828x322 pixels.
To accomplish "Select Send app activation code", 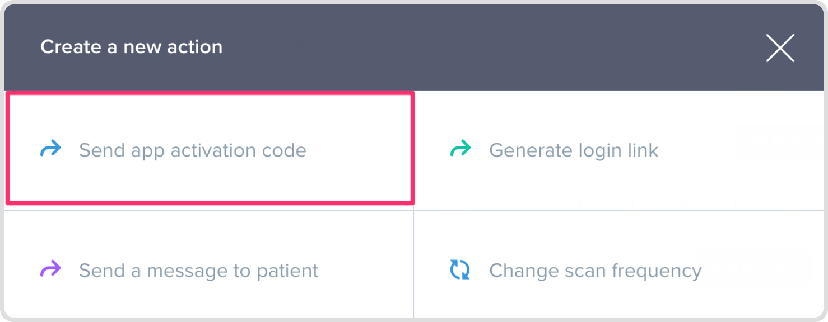I will click(x=192, y=150).
